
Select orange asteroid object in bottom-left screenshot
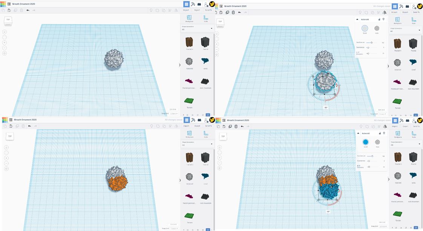tap(118, 183)
